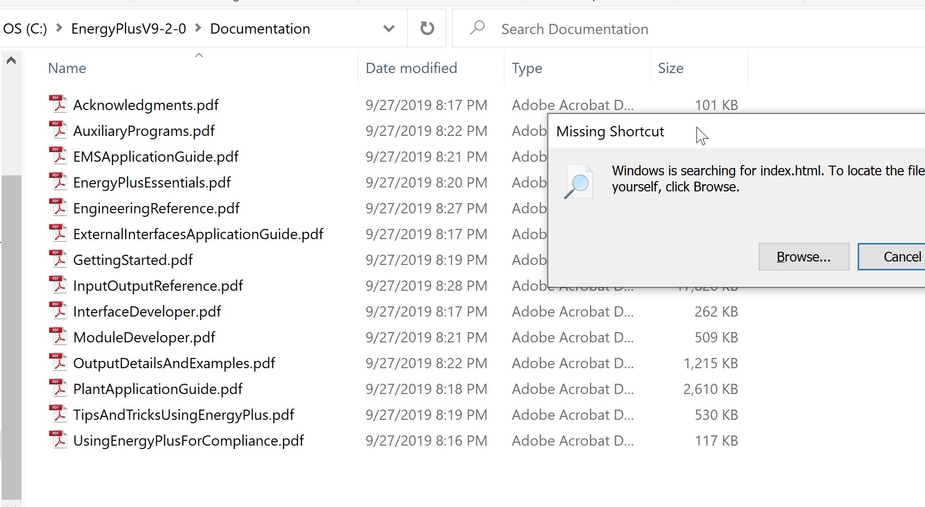Click inside the Search Documentation field
The image size is (925, 507).
(574, 28)
